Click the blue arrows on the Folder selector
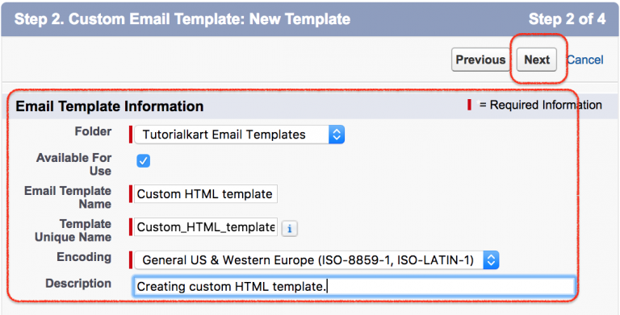Image resolution: width=620 pixels, height=315 pixels. click(336, 135)
